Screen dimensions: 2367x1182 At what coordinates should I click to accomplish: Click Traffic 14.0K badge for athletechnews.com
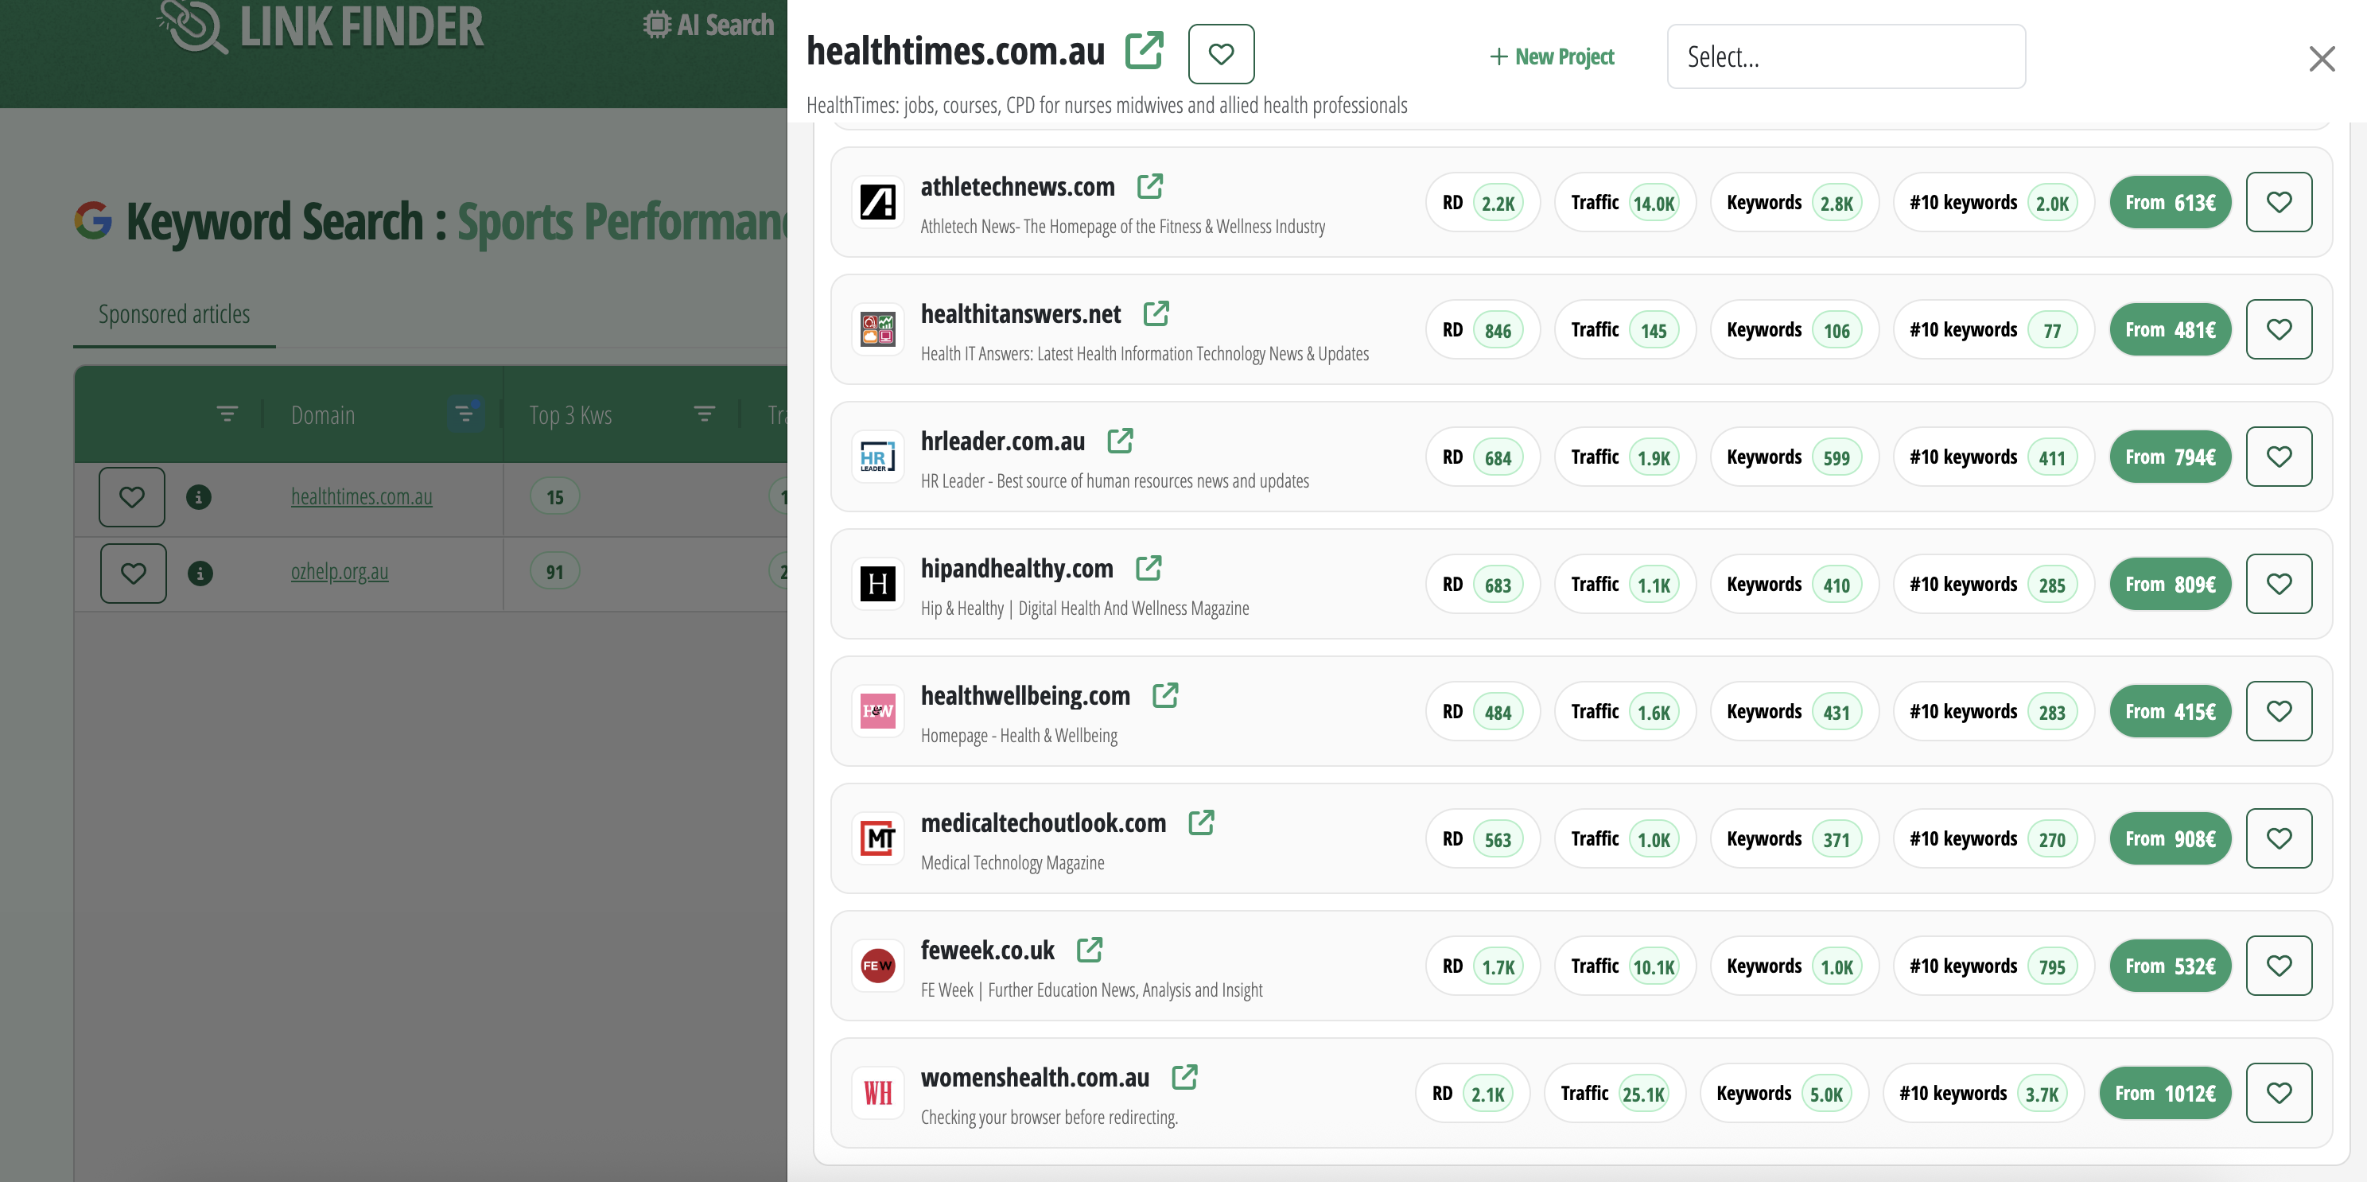(x=1625, y=202)
